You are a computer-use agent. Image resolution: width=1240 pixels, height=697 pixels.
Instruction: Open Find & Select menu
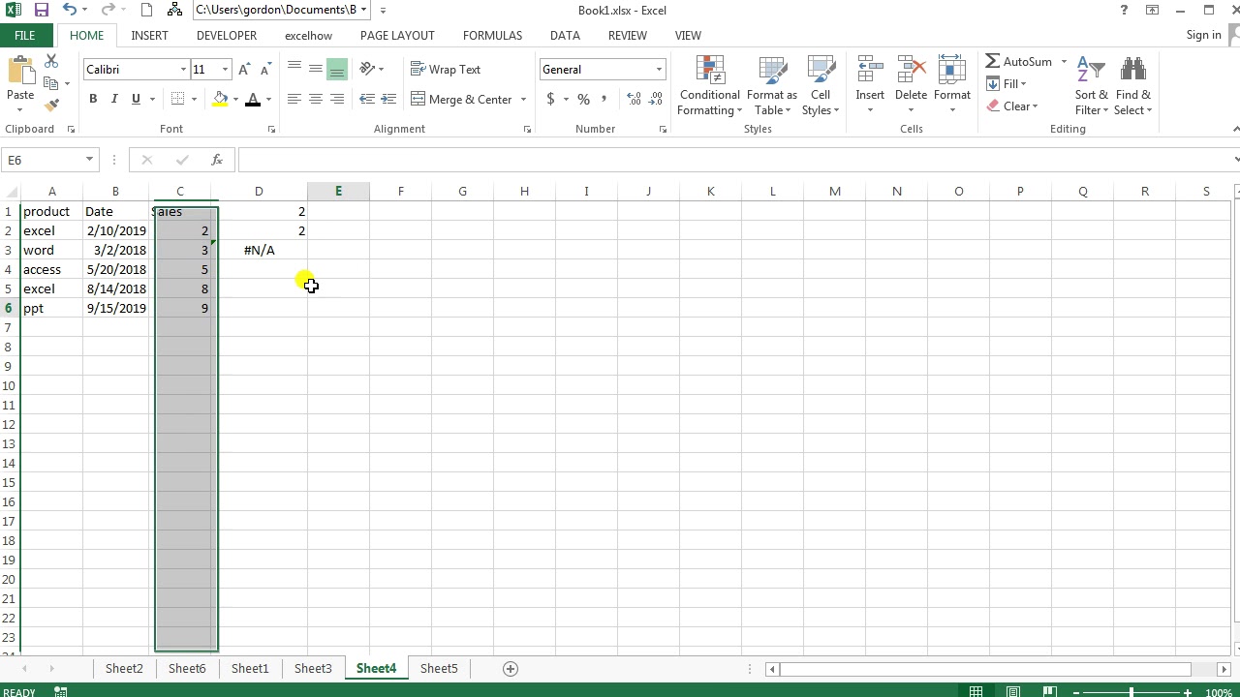pyautogui.click(x=1132, y=86)
